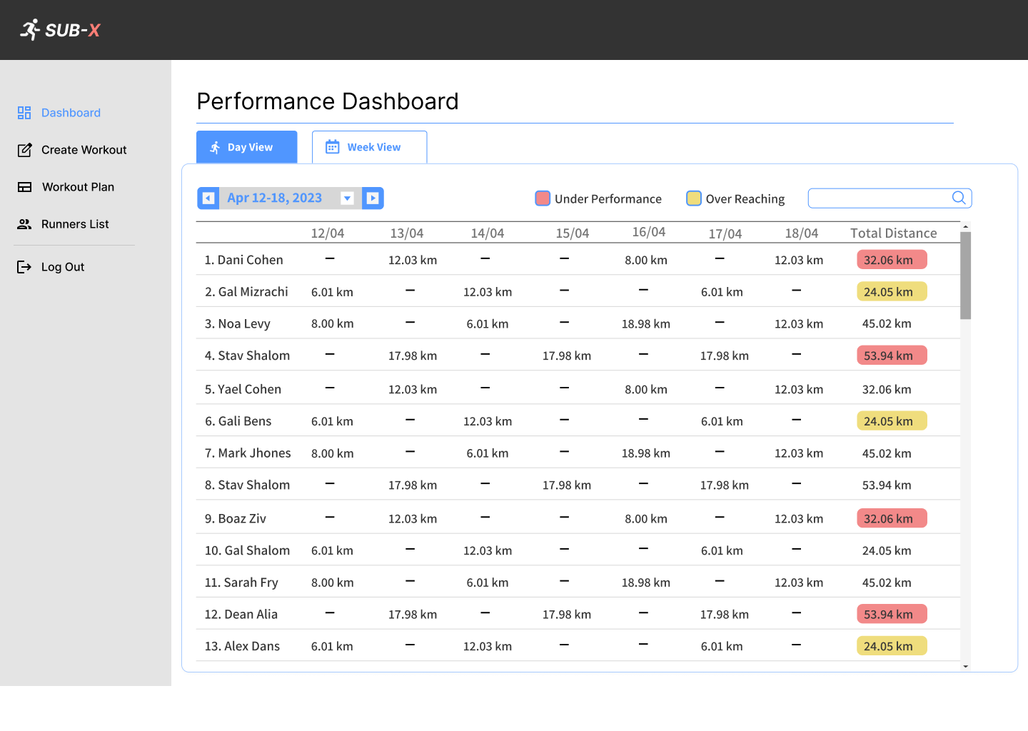Screen dimensions: 1028x731
Task: Switch to the Week View tab
Action: pos(369,146)
